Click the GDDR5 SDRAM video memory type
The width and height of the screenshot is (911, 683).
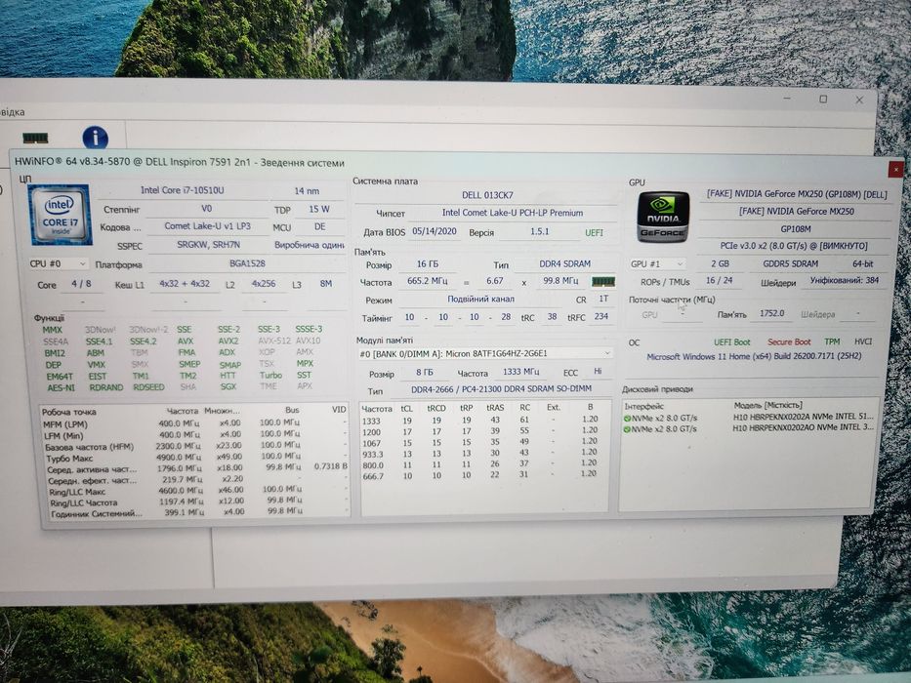click(790, 263)
